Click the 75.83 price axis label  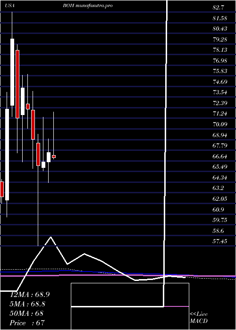click(x=220, y=71)
